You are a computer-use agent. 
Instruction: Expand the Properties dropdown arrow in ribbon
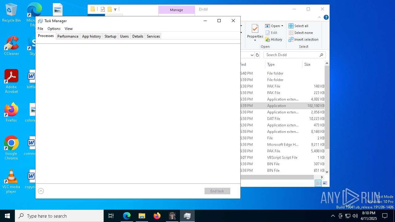tap(255, 40)
